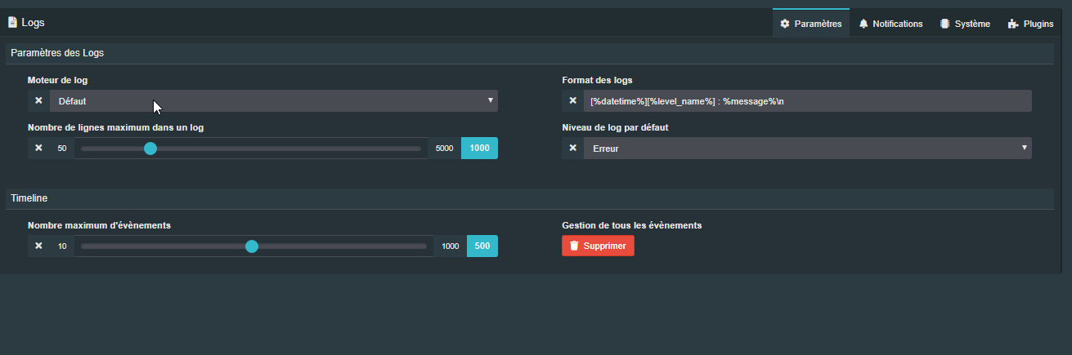1072x355 pixels.
Task: Click the Paramètres des Logs section header
Action: click(531, 53)
